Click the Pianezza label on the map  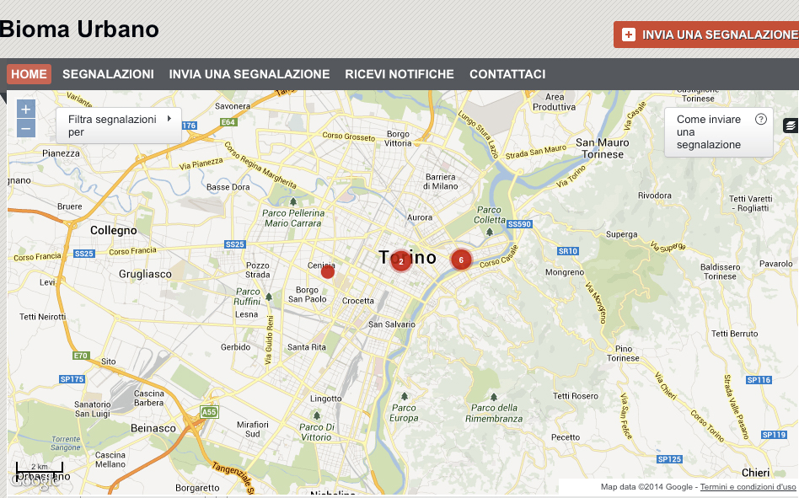click(61, 153)
